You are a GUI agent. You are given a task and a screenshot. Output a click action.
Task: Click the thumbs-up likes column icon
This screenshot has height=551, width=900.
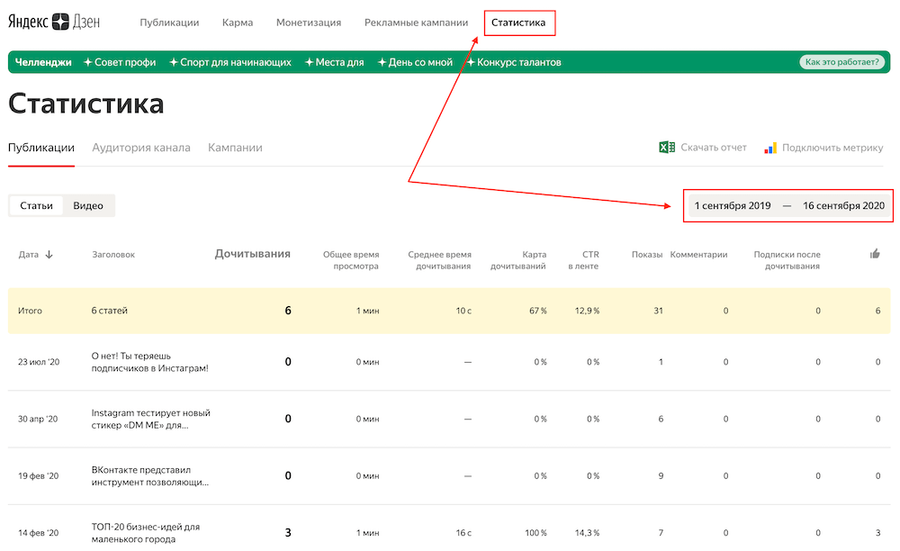(875, 255)
